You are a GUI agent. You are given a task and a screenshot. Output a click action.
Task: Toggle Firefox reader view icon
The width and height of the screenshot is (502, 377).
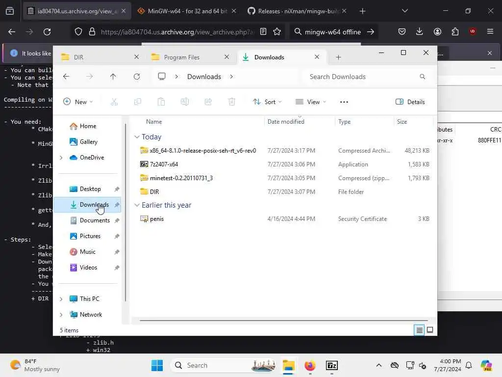click(x=263, y=32)
